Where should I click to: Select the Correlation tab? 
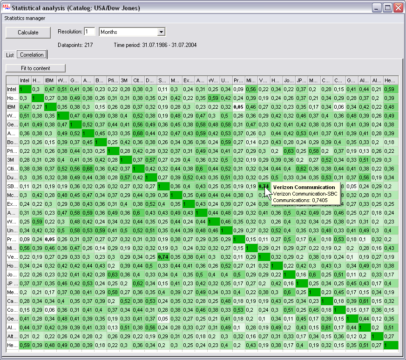click(x=32, y=55)
